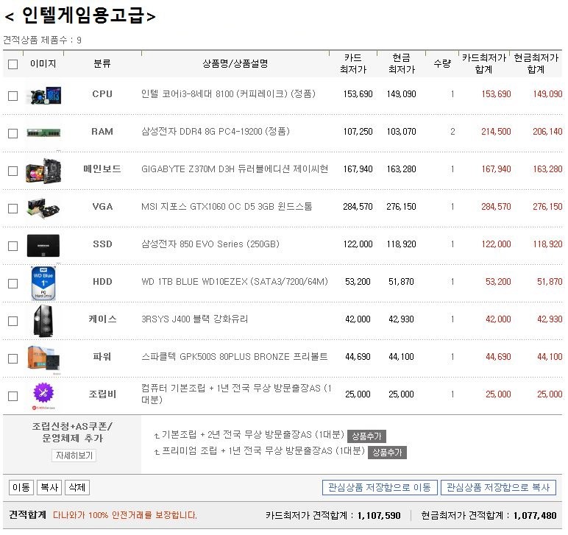
Task: Click cash price 149,090 in CPU row
Action: click(402, 94)
